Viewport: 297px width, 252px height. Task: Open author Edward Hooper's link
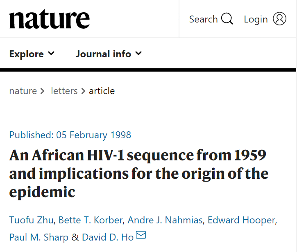point(241,220)
